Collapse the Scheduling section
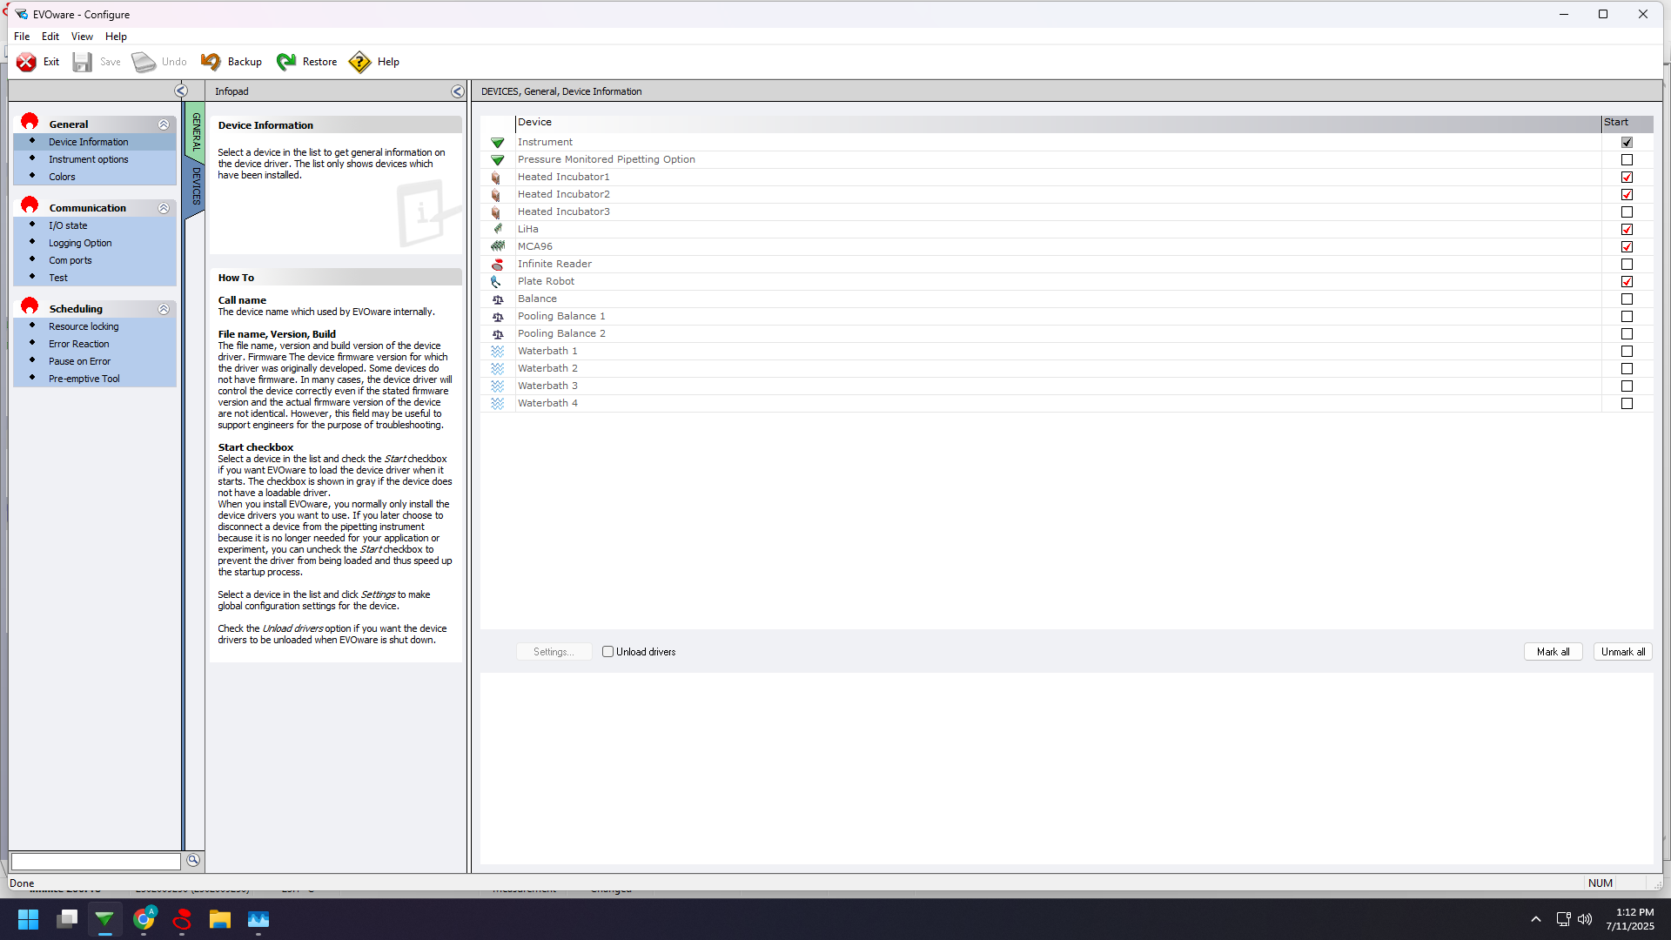Screen dimensions: 1671x940 click(164, 309)
